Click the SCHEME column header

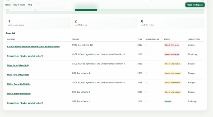[x=75, y=39]
